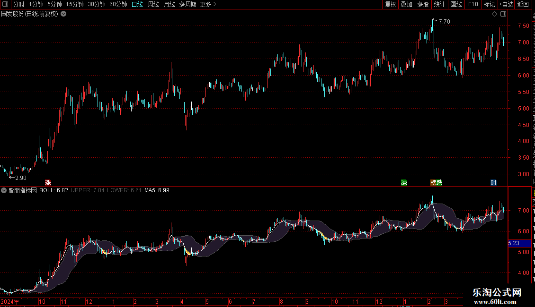Select the 30分钟 period
This screenshot has width=535, height=307.
click(97, 4)
